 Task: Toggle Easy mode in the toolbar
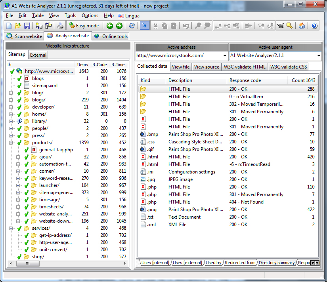pyautogui.click(x=84, y=26)
